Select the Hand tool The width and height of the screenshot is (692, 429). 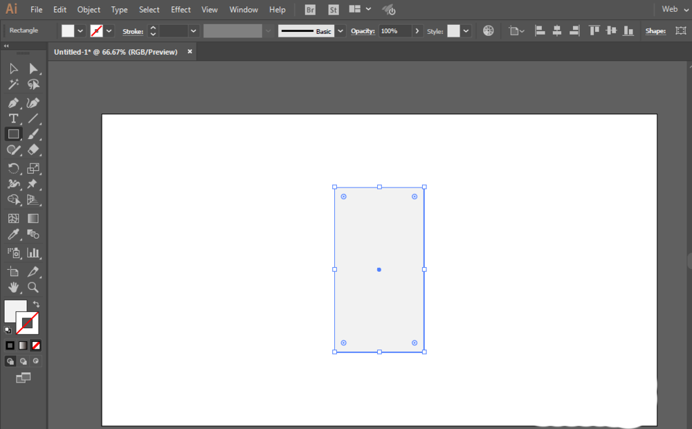13,287
